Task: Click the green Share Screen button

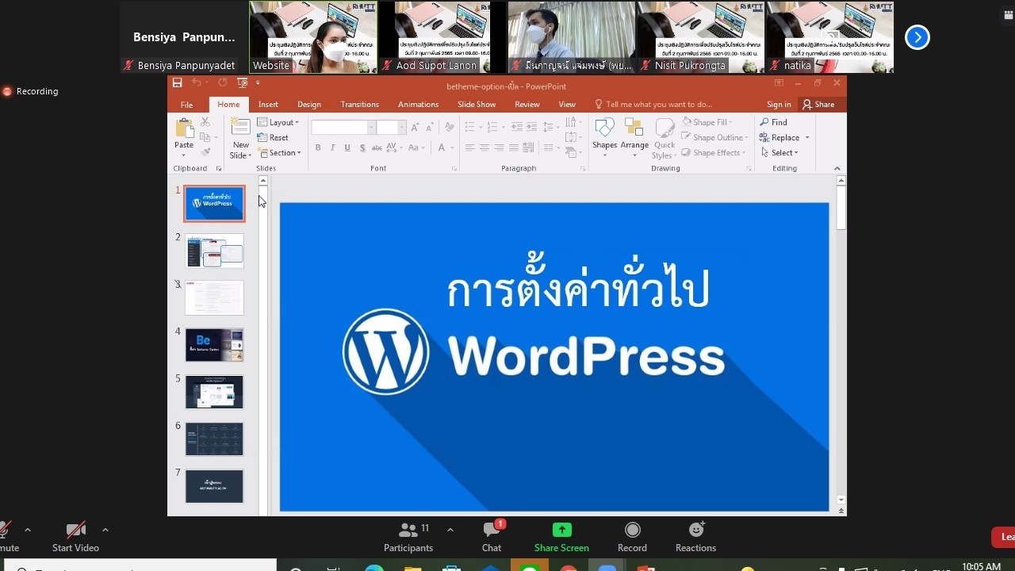Action: pyautogui.click(x=561, y=537)
